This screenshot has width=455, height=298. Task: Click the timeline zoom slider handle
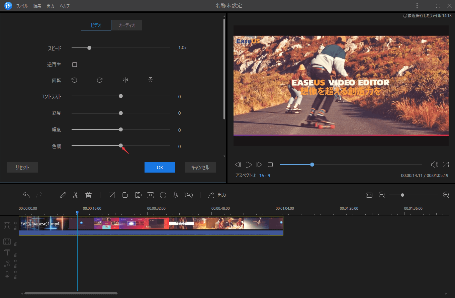click(x=402, y=195)
